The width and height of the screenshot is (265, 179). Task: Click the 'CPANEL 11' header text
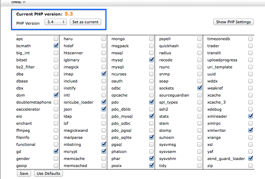[x=18, y=2]
